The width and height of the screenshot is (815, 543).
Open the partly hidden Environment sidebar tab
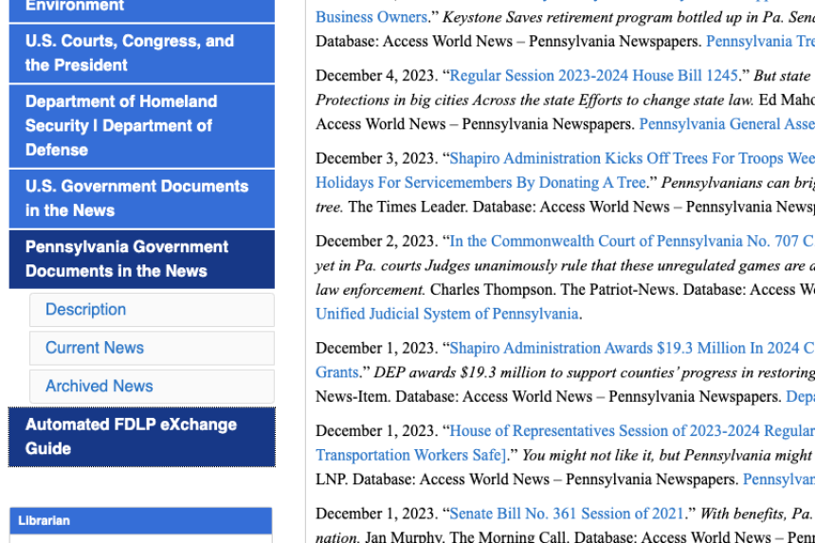[x=141, y=9]
